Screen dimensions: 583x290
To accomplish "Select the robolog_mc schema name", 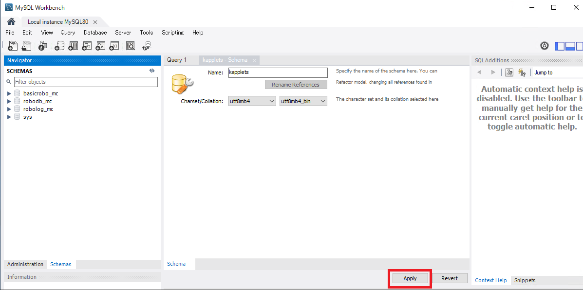I will point(38,109).
